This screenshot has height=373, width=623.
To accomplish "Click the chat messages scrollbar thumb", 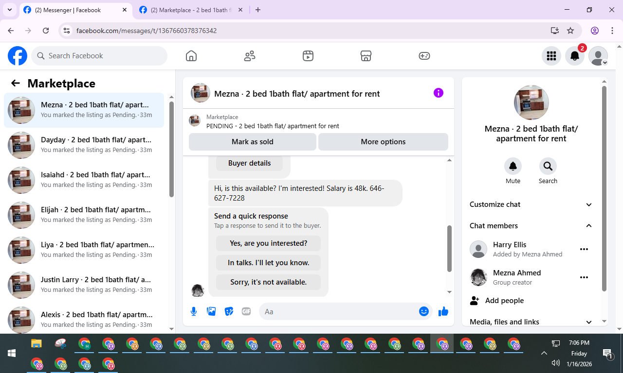I will [450, 248].
